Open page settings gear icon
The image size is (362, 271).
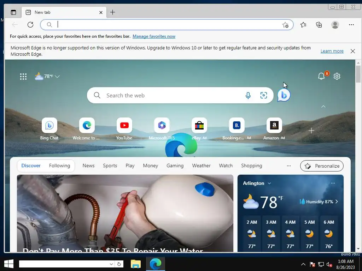pyautogui.click(x=337, y=76)
